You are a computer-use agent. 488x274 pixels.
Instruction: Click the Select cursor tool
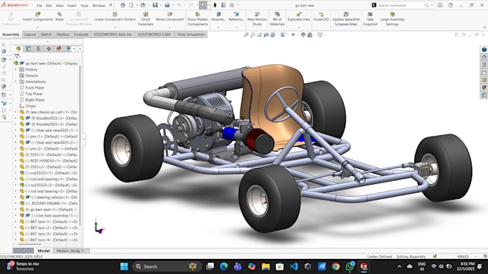coord(203,5)
